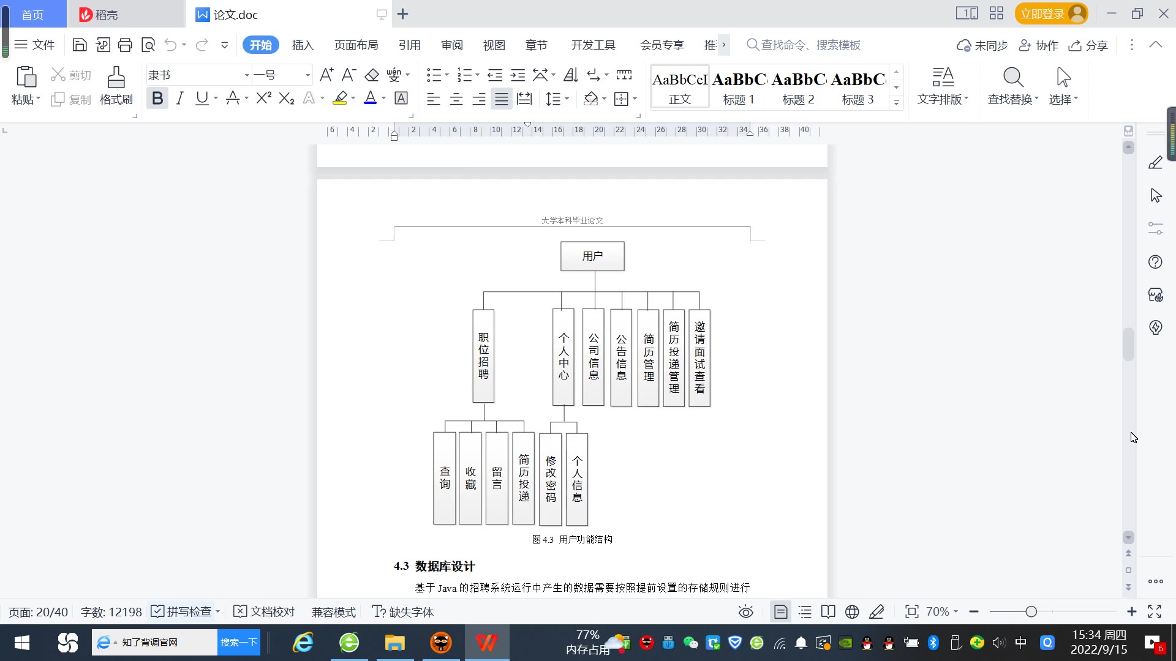The width and height of the screenshot is (1176, 661).
Task: Click the Paste clipboard icon
Action: tap(26, 78)
